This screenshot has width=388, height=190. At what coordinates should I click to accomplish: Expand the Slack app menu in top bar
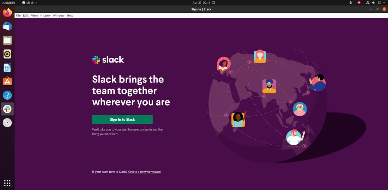point(29,3)
